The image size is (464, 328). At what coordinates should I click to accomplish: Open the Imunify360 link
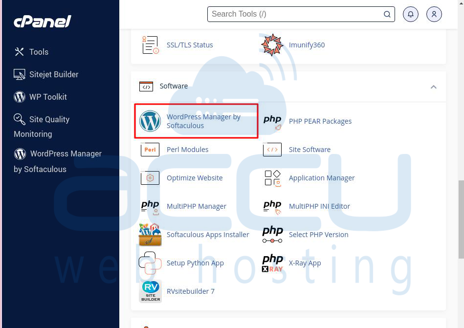click(307, 45)
